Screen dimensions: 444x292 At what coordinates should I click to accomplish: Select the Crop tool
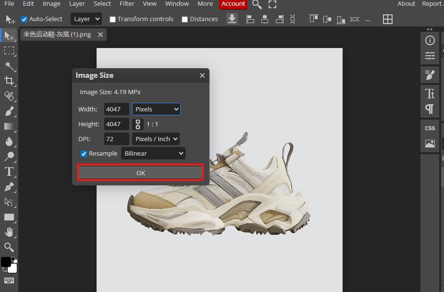coord(9,81)
